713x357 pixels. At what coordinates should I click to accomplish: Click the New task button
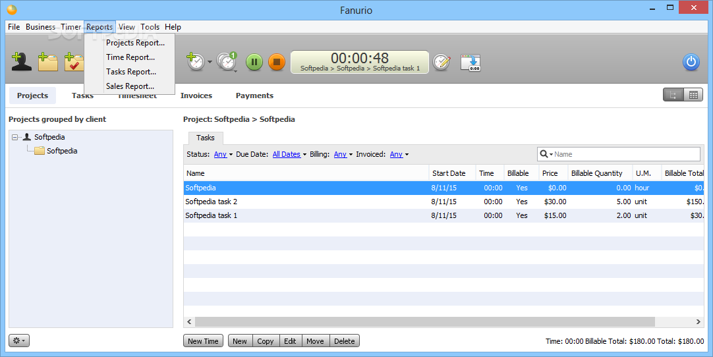(240, 341)
